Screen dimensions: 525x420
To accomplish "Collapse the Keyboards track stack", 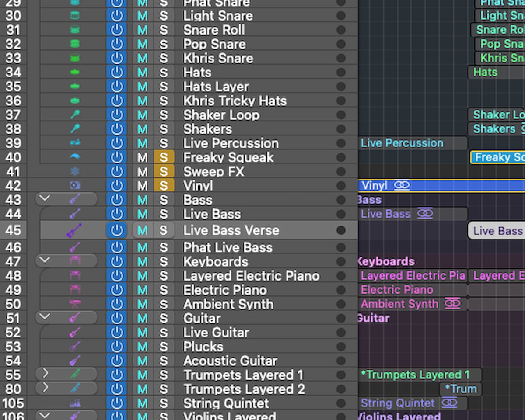I will (x=45, y=261).
